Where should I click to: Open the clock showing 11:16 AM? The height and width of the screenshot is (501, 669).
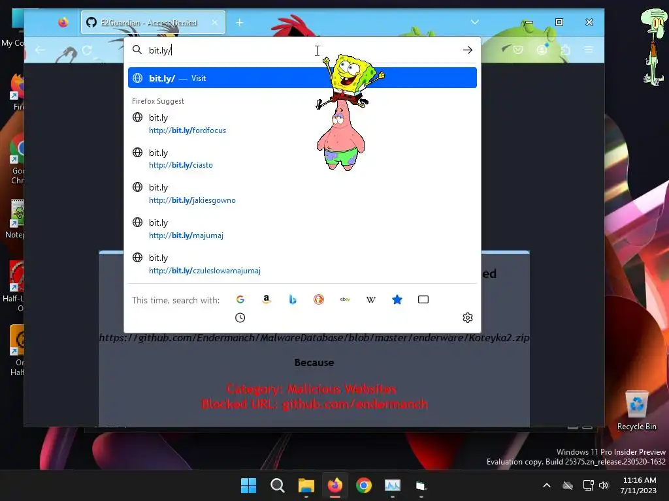point(639,485)
